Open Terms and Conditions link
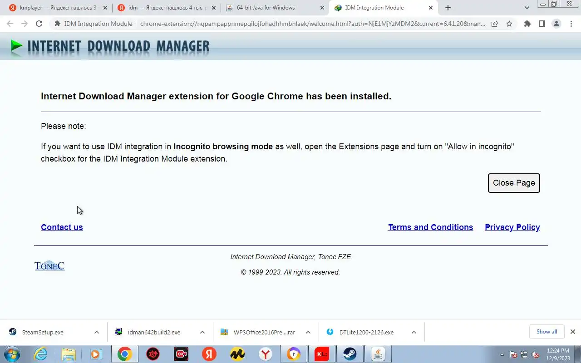This screenshot has height=363, width=581. pos(430,227)
